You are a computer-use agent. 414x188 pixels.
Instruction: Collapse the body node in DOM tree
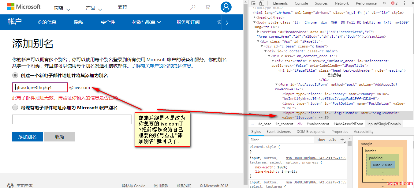pyautogui.click(x=255, y=22)
